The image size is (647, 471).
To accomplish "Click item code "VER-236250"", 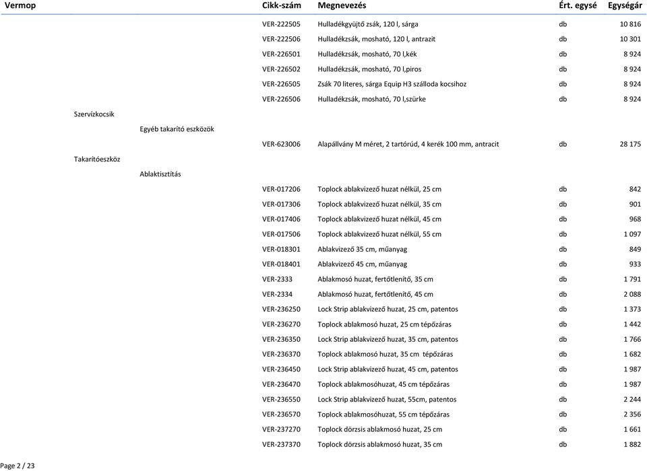I will click(x=281, y=309).
